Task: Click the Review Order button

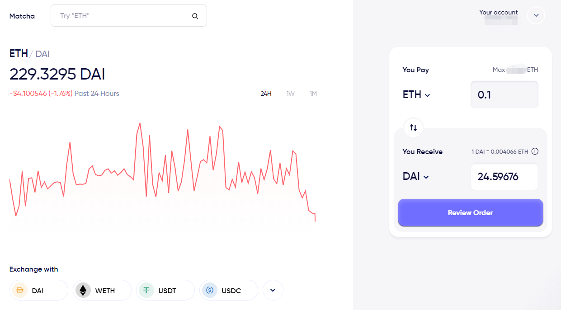Action: pos(470,212)
